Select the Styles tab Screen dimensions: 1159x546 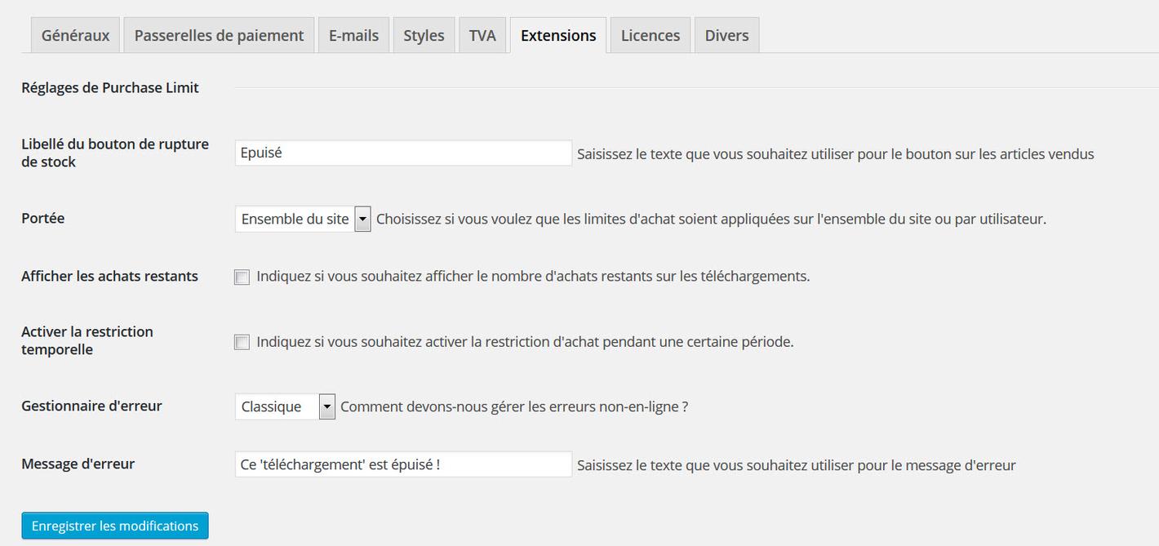coord(424,35)
